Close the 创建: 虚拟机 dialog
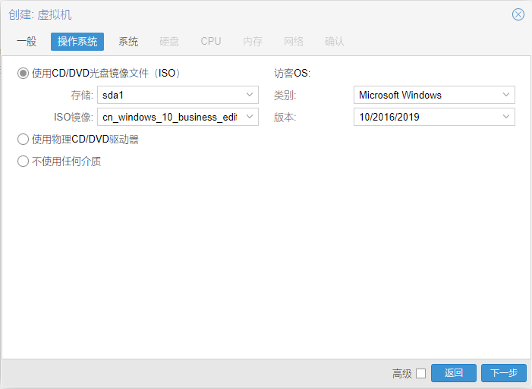 518,14
